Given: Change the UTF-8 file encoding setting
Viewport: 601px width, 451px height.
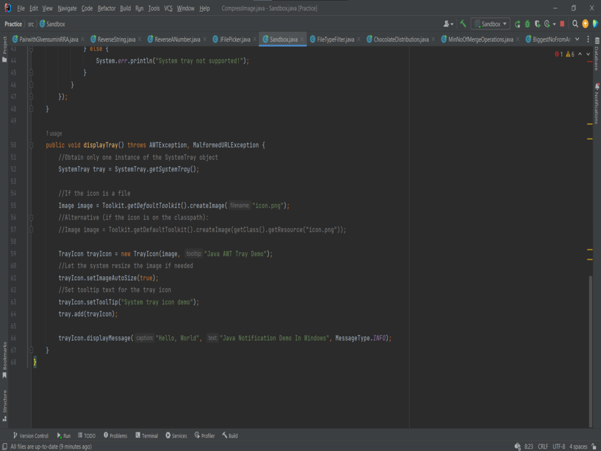Looking at the screenshot, I should [x=559, y=446].
